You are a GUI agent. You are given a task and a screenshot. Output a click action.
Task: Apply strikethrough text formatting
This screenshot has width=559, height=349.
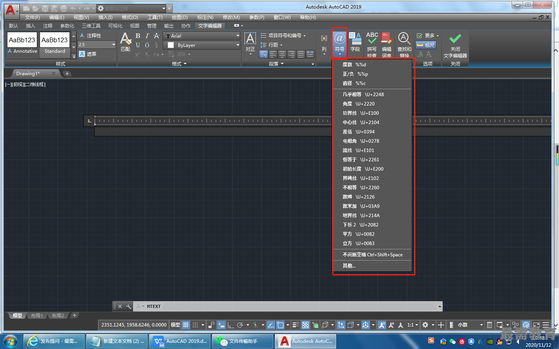click(x=156, y=36)
